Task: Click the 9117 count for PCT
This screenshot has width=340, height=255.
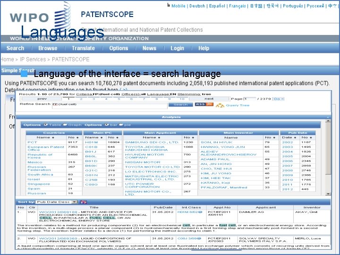Action: [x=73, y=142]
